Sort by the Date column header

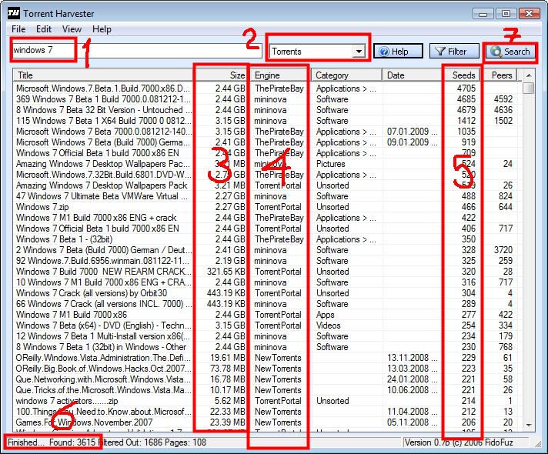(413, 75)
